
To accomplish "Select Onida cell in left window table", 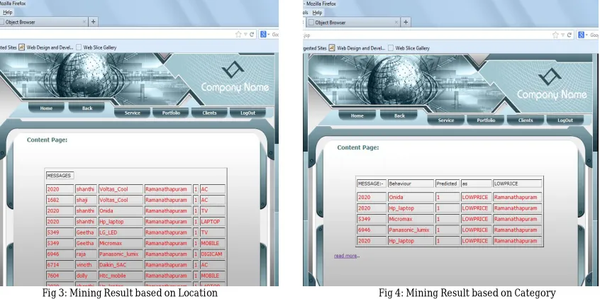I will pyautogui.click(x=121, y=210).
